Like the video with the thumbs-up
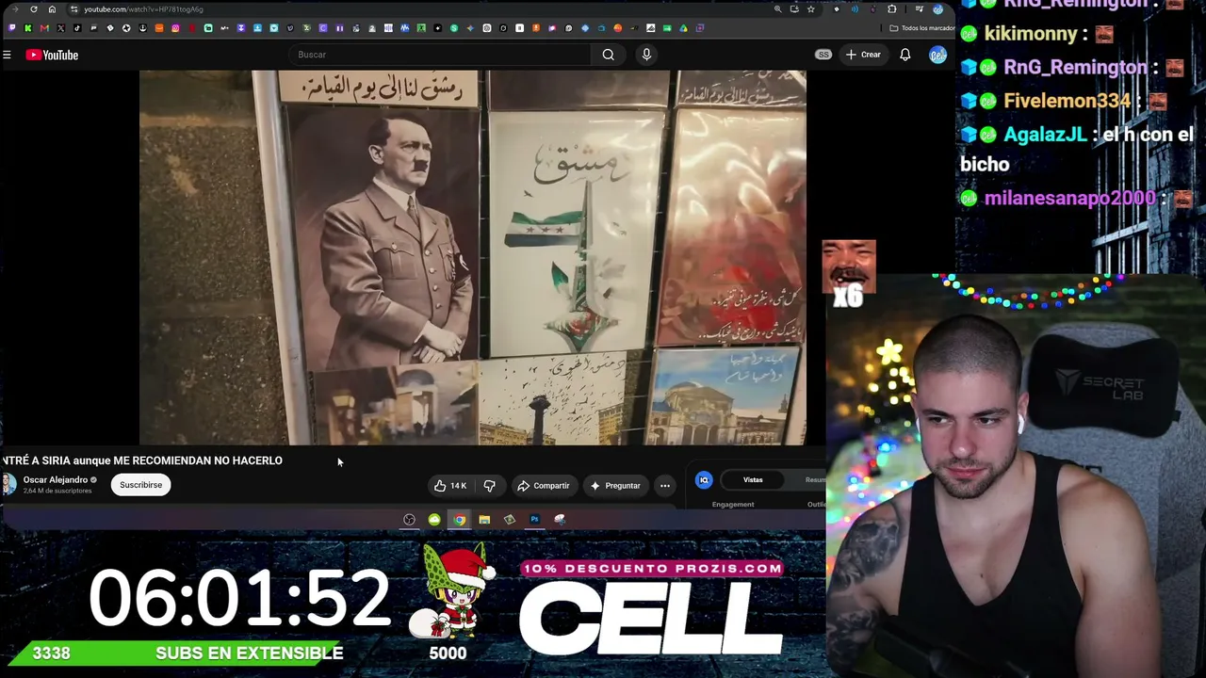1206x678 pixels. tap(450, 486)
